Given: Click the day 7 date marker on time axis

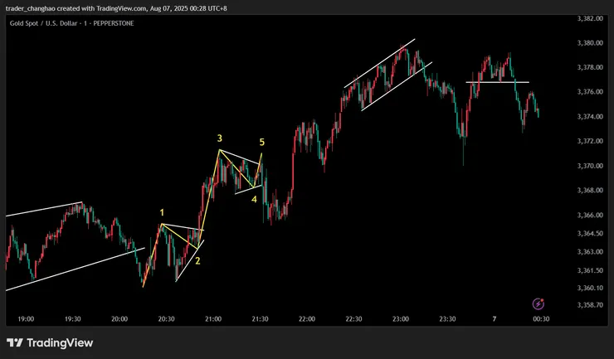Looking at the screenshot, I should 495,319.
